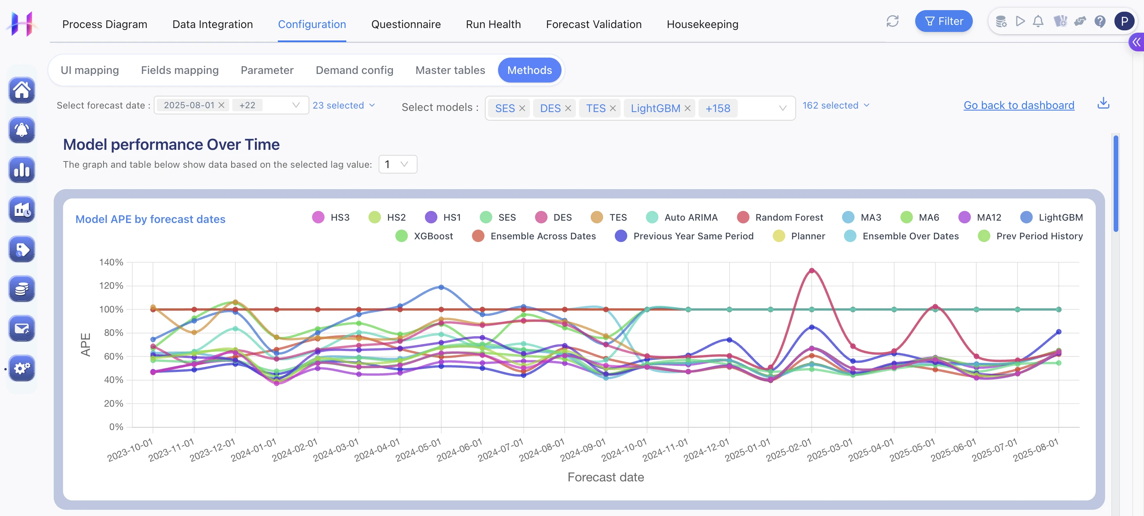
Task: Click the refresh icon in header
Action: click(892, 21)
